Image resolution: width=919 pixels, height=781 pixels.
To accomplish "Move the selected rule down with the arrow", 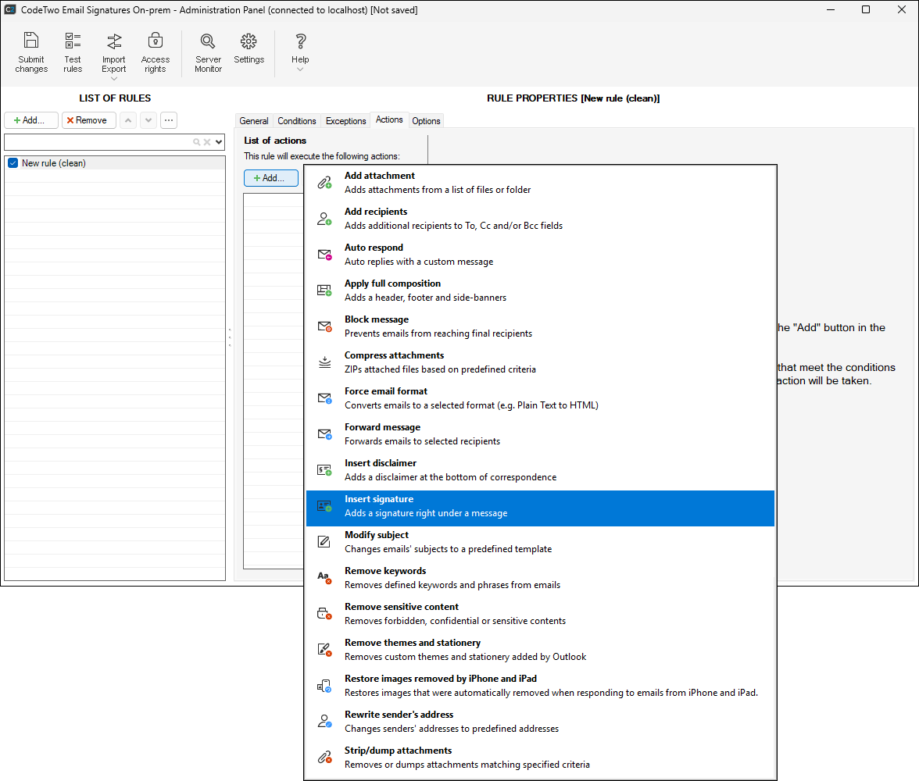I will 148,120.
